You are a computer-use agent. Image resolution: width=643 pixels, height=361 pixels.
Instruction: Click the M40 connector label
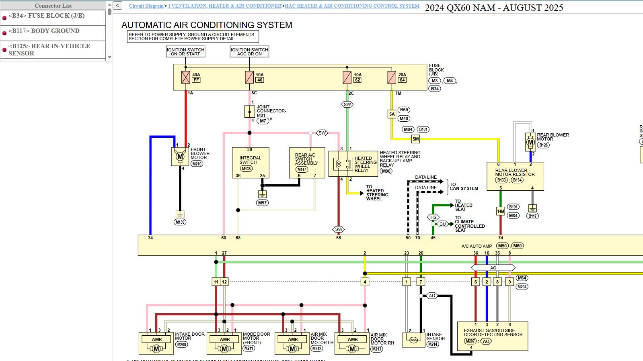pyautogui.click(x=404, y=118)
